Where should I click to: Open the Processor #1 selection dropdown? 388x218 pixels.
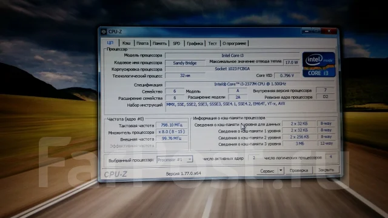[175, 160]
